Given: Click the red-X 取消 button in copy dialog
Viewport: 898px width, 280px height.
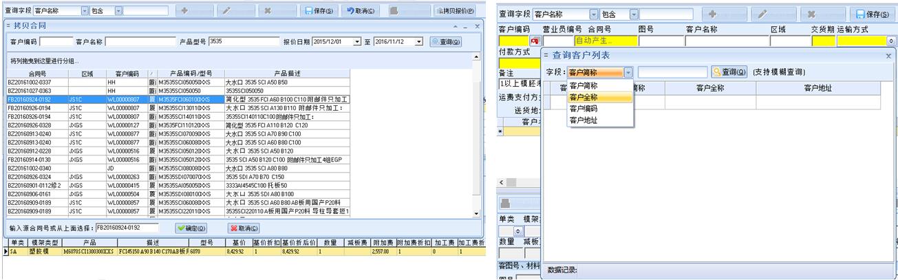Looking at the screenshot, I should coord(244,228).
